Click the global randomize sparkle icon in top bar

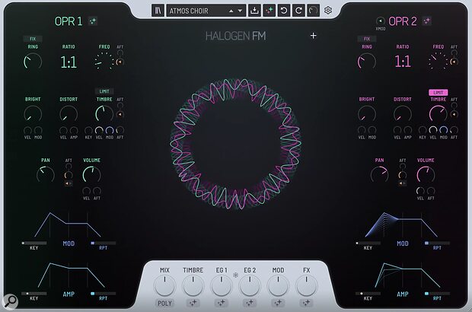[x=269, y=11]
